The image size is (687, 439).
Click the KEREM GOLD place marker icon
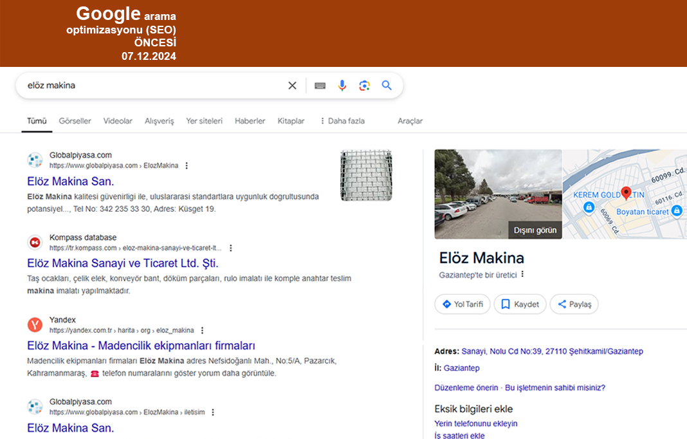point(589,207)
